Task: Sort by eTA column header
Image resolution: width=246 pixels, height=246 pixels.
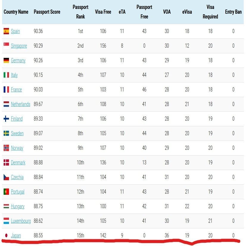Action: 122,12
